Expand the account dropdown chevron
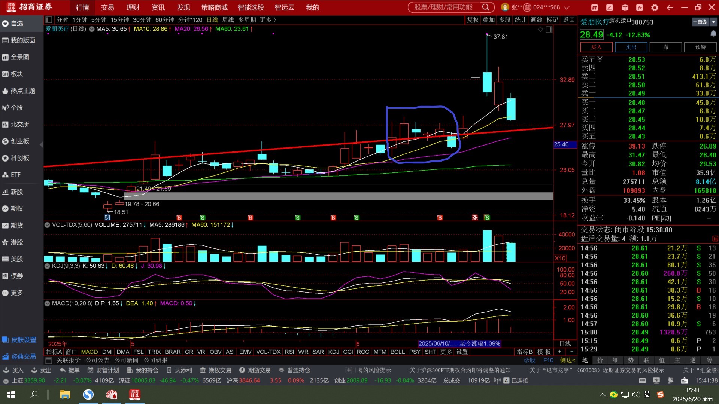This screenshot has width=719, height=404. tap(566, 7)
